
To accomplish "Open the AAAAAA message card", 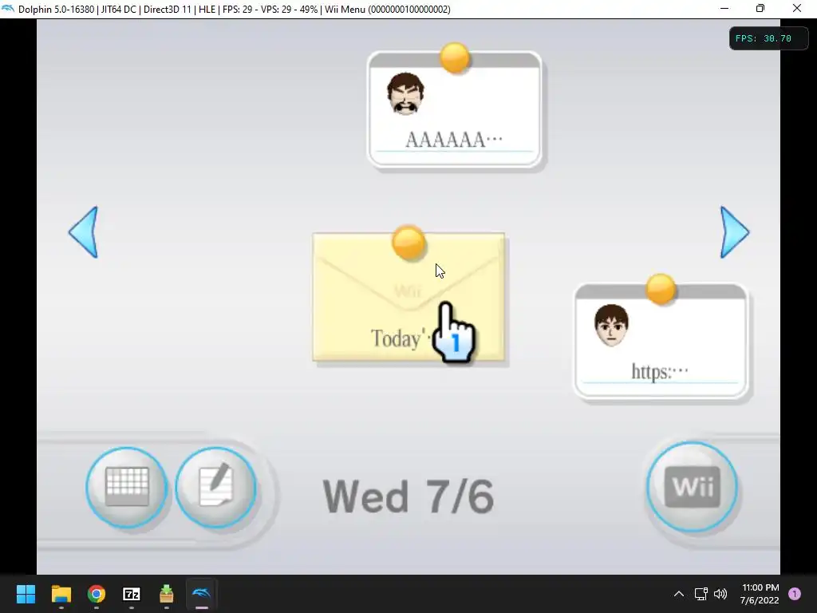I will pos(454,109).
